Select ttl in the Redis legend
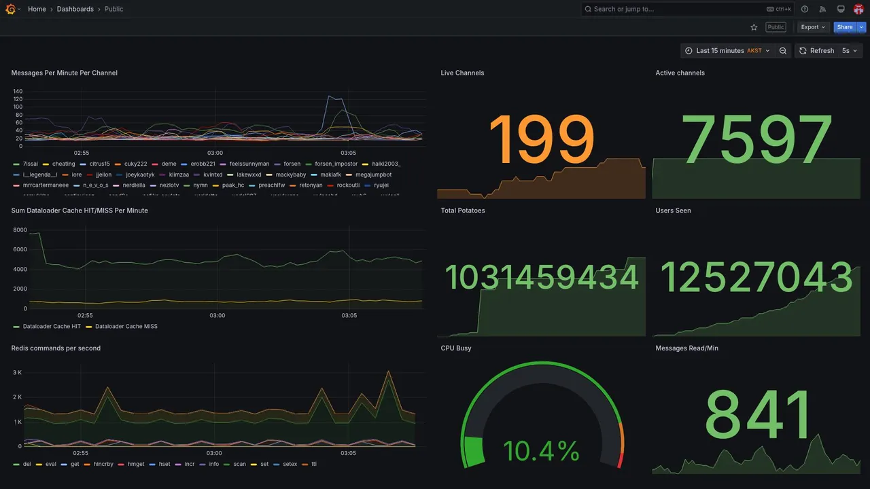870x489 pixels. (314, 464)
